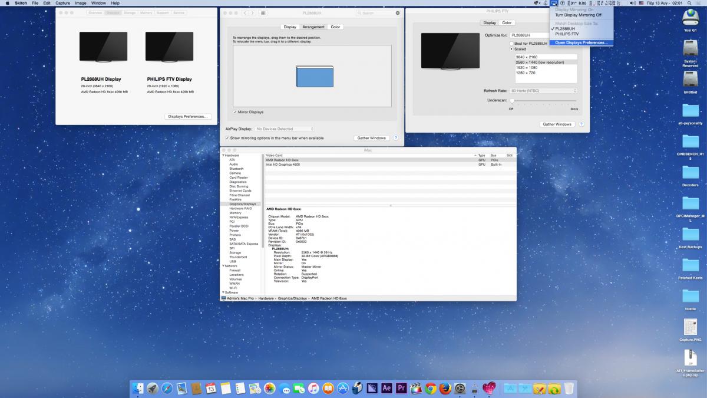Open the Capture menu
707x398 pixels.
62,4
